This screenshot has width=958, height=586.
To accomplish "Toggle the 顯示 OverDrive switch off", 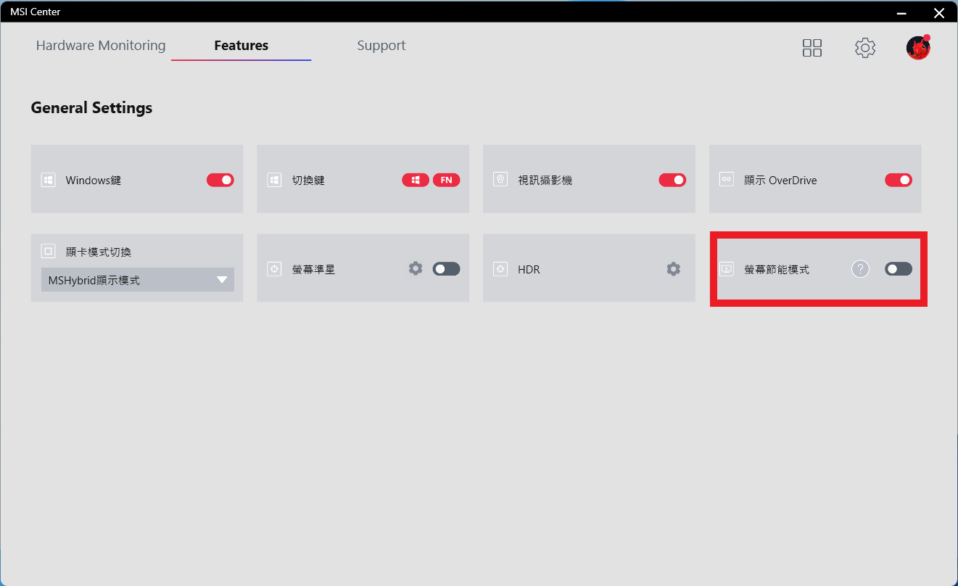I will pyautogui.click(x=898, y=180).
